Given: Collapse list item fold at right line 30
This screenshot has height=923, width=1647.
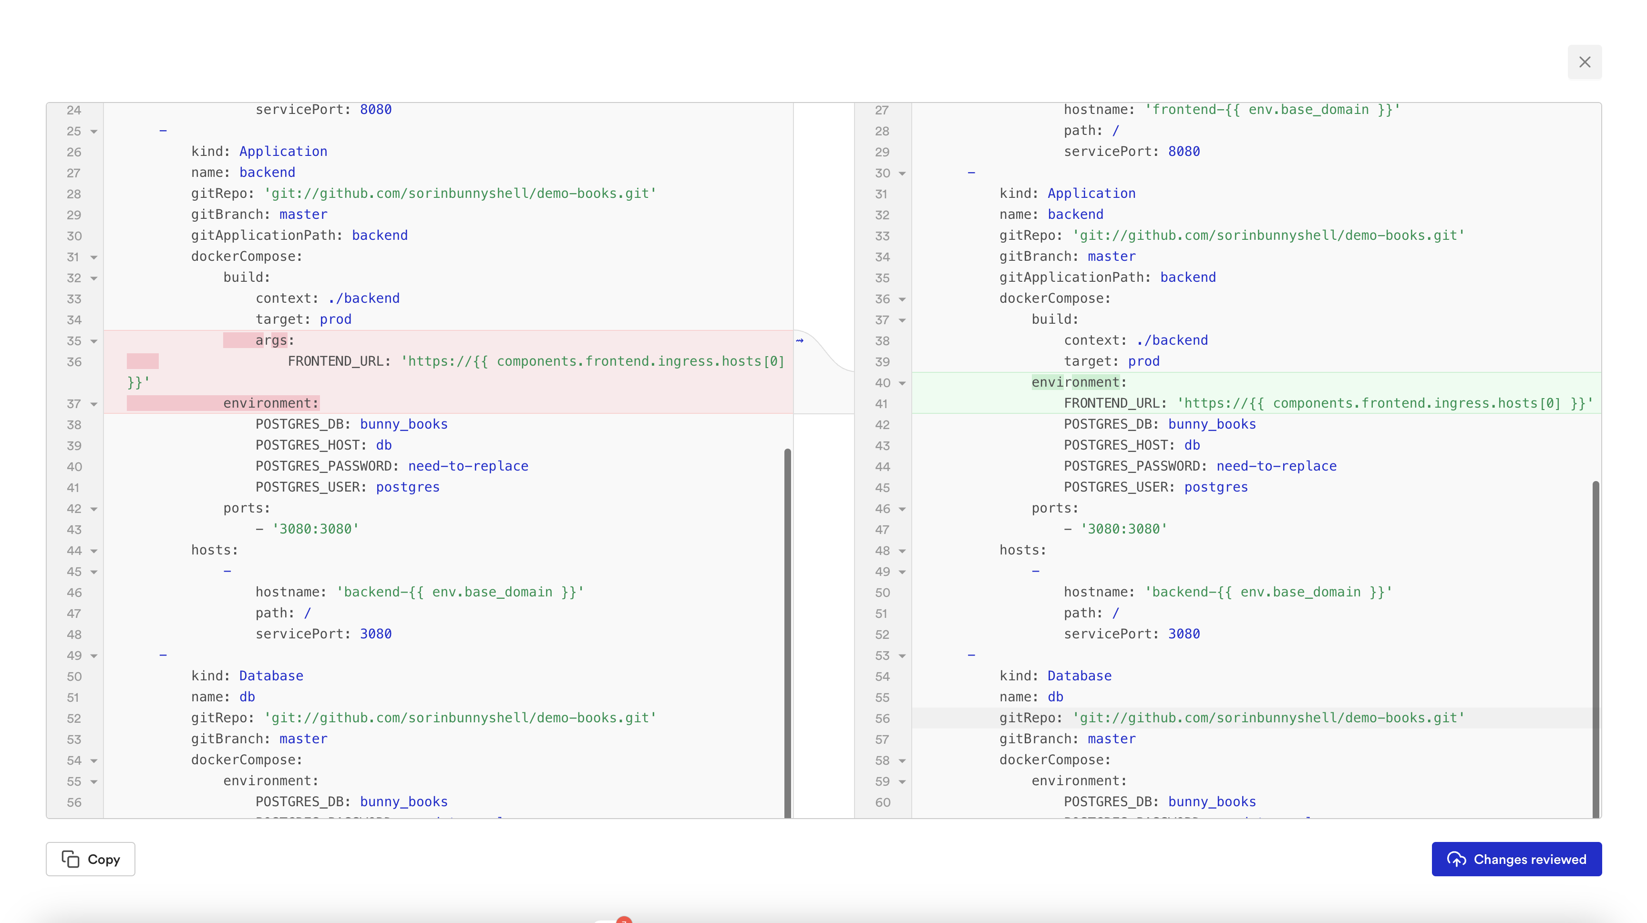Looking at the screenshot, I should point(902,173).
